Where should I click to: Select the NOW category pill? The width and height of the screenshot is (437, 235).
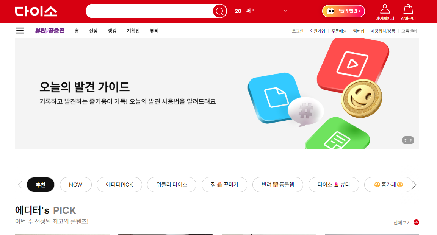pyautogui.click(x=75, y=184)
